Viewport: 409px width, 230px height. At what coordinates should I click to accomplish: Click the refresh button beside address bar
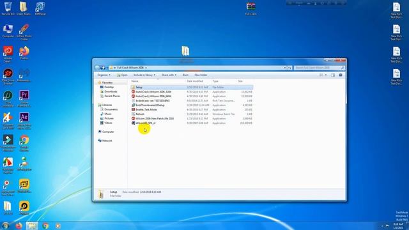(289, 68)
